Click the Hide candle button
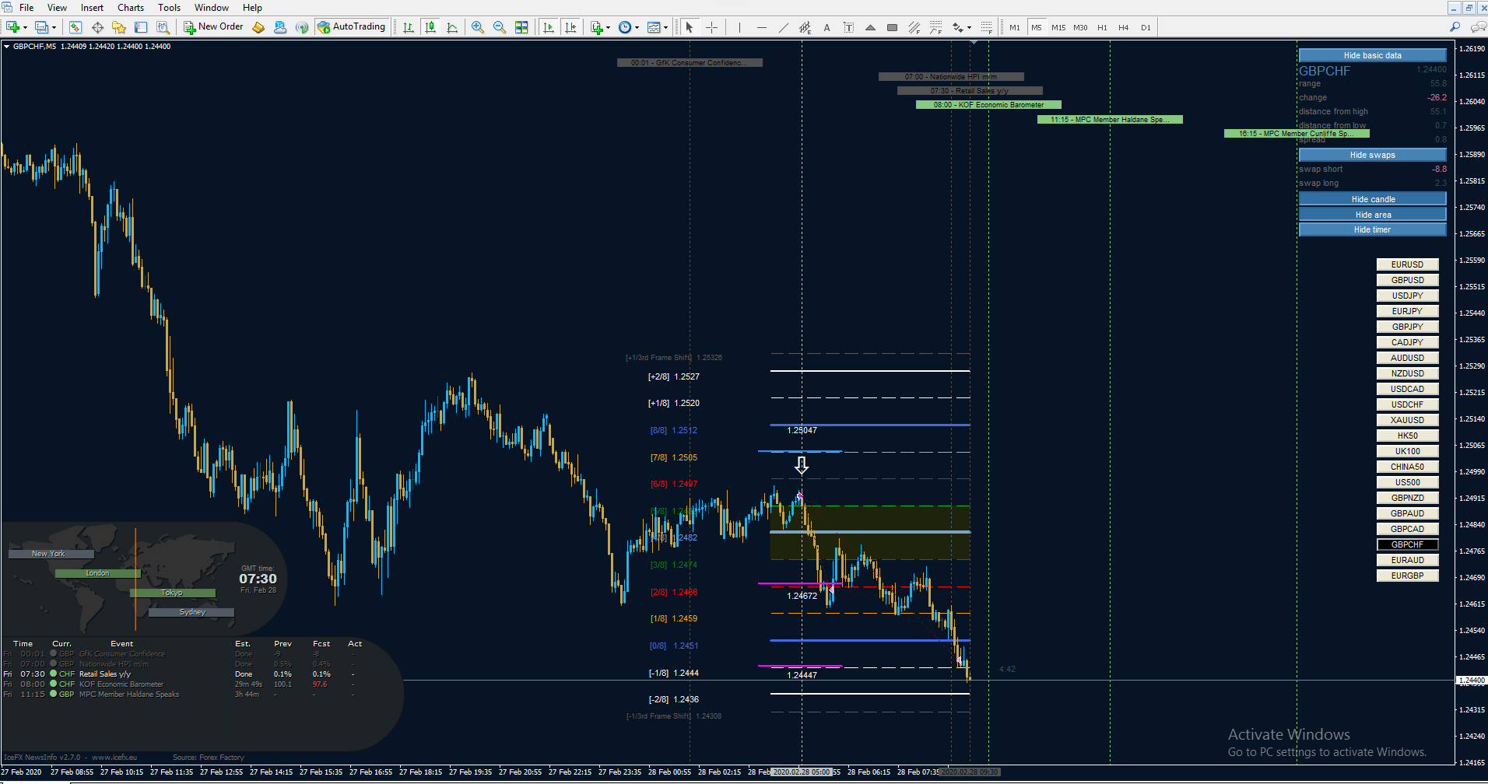Viewport: 1488px width, 784px height. point(1372,199)
